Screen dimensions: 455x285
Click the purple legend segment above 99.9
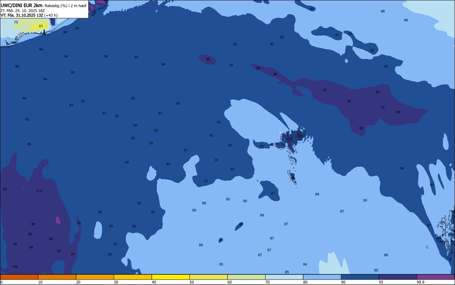(x=435, y=277)
